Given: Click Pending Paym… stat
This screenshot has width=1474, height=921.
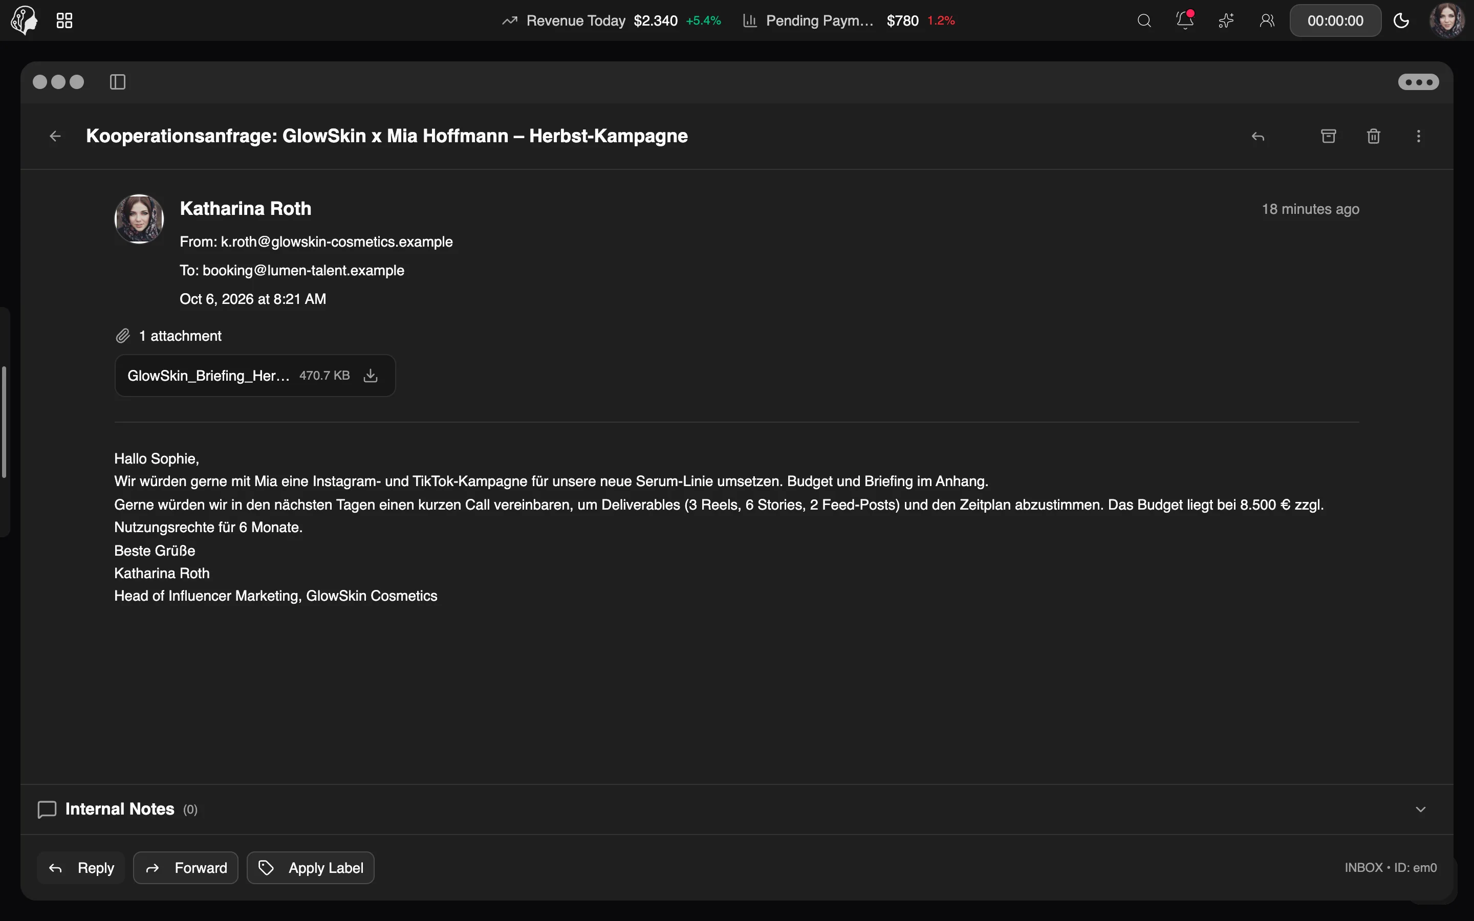Looking at the screenshot, I should (849, 20).
